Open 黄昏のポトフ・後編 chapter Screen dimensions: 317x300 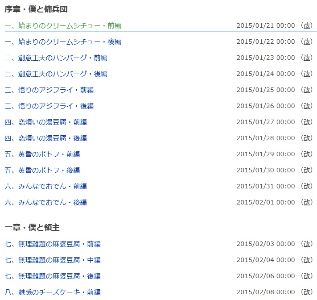42,170
